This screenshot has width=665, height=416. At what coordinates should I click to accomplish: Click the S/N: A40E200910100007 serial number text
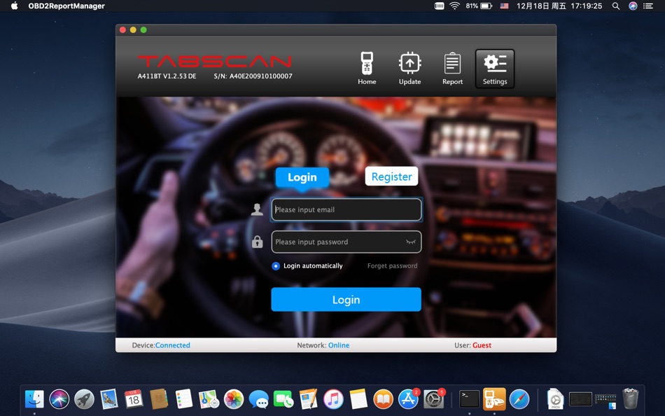[x=253, y=76]
